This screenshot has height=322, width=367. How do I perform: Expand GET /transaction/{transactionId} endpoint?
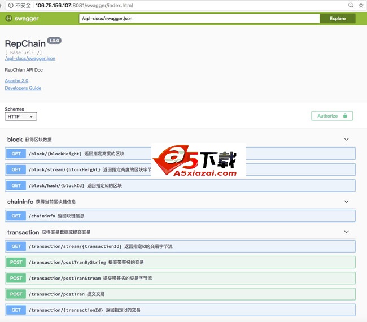pyautogui.click(x=180, y=310)
